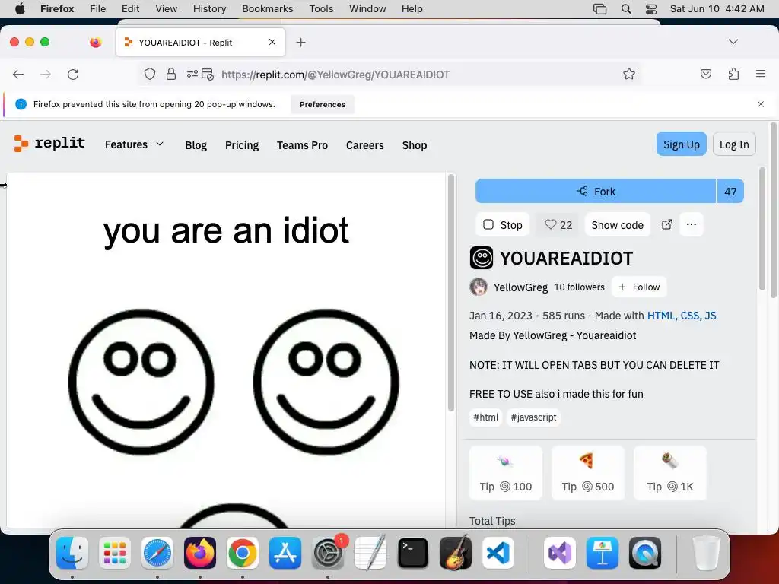
Task: Open the Teams Pro link
Action: [302, 145]
